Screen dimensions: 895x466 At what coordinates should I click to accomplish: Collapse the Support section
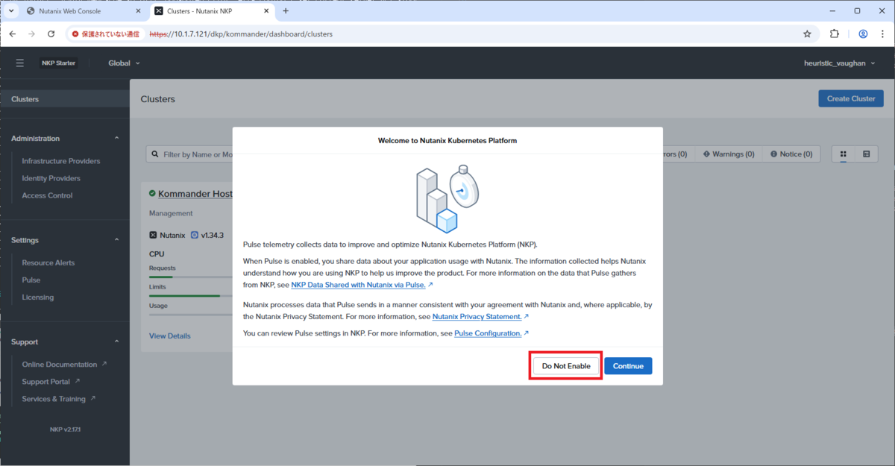(x=117, y=341)
